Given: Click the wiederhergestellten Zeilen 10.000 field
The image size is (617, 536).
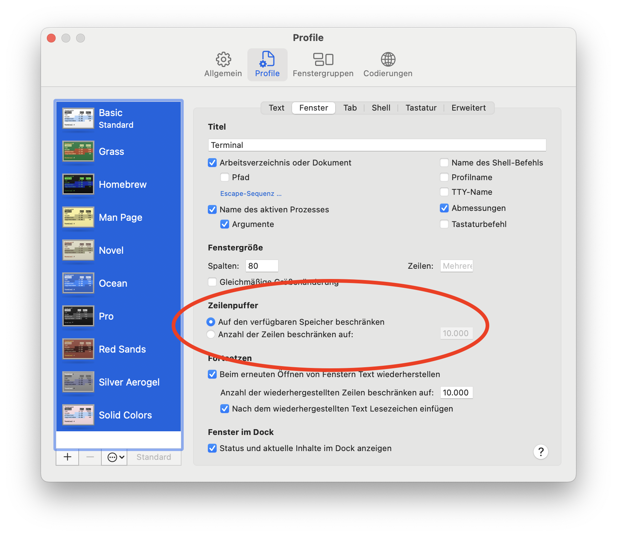Looking at the screenshot, I should coord(456,392).
